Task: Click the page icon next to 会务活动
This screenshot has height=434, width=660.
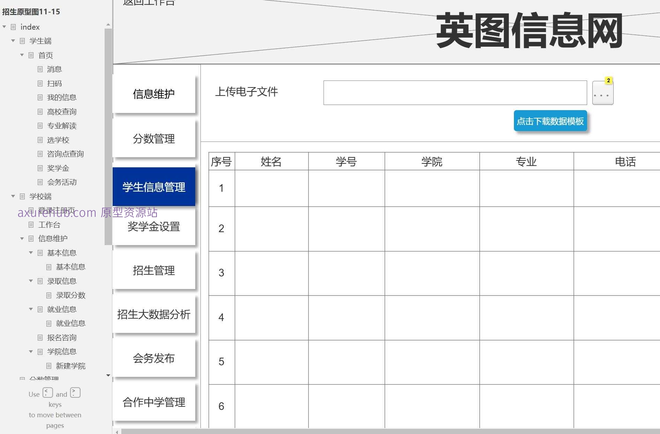Action: pos(40,182)
